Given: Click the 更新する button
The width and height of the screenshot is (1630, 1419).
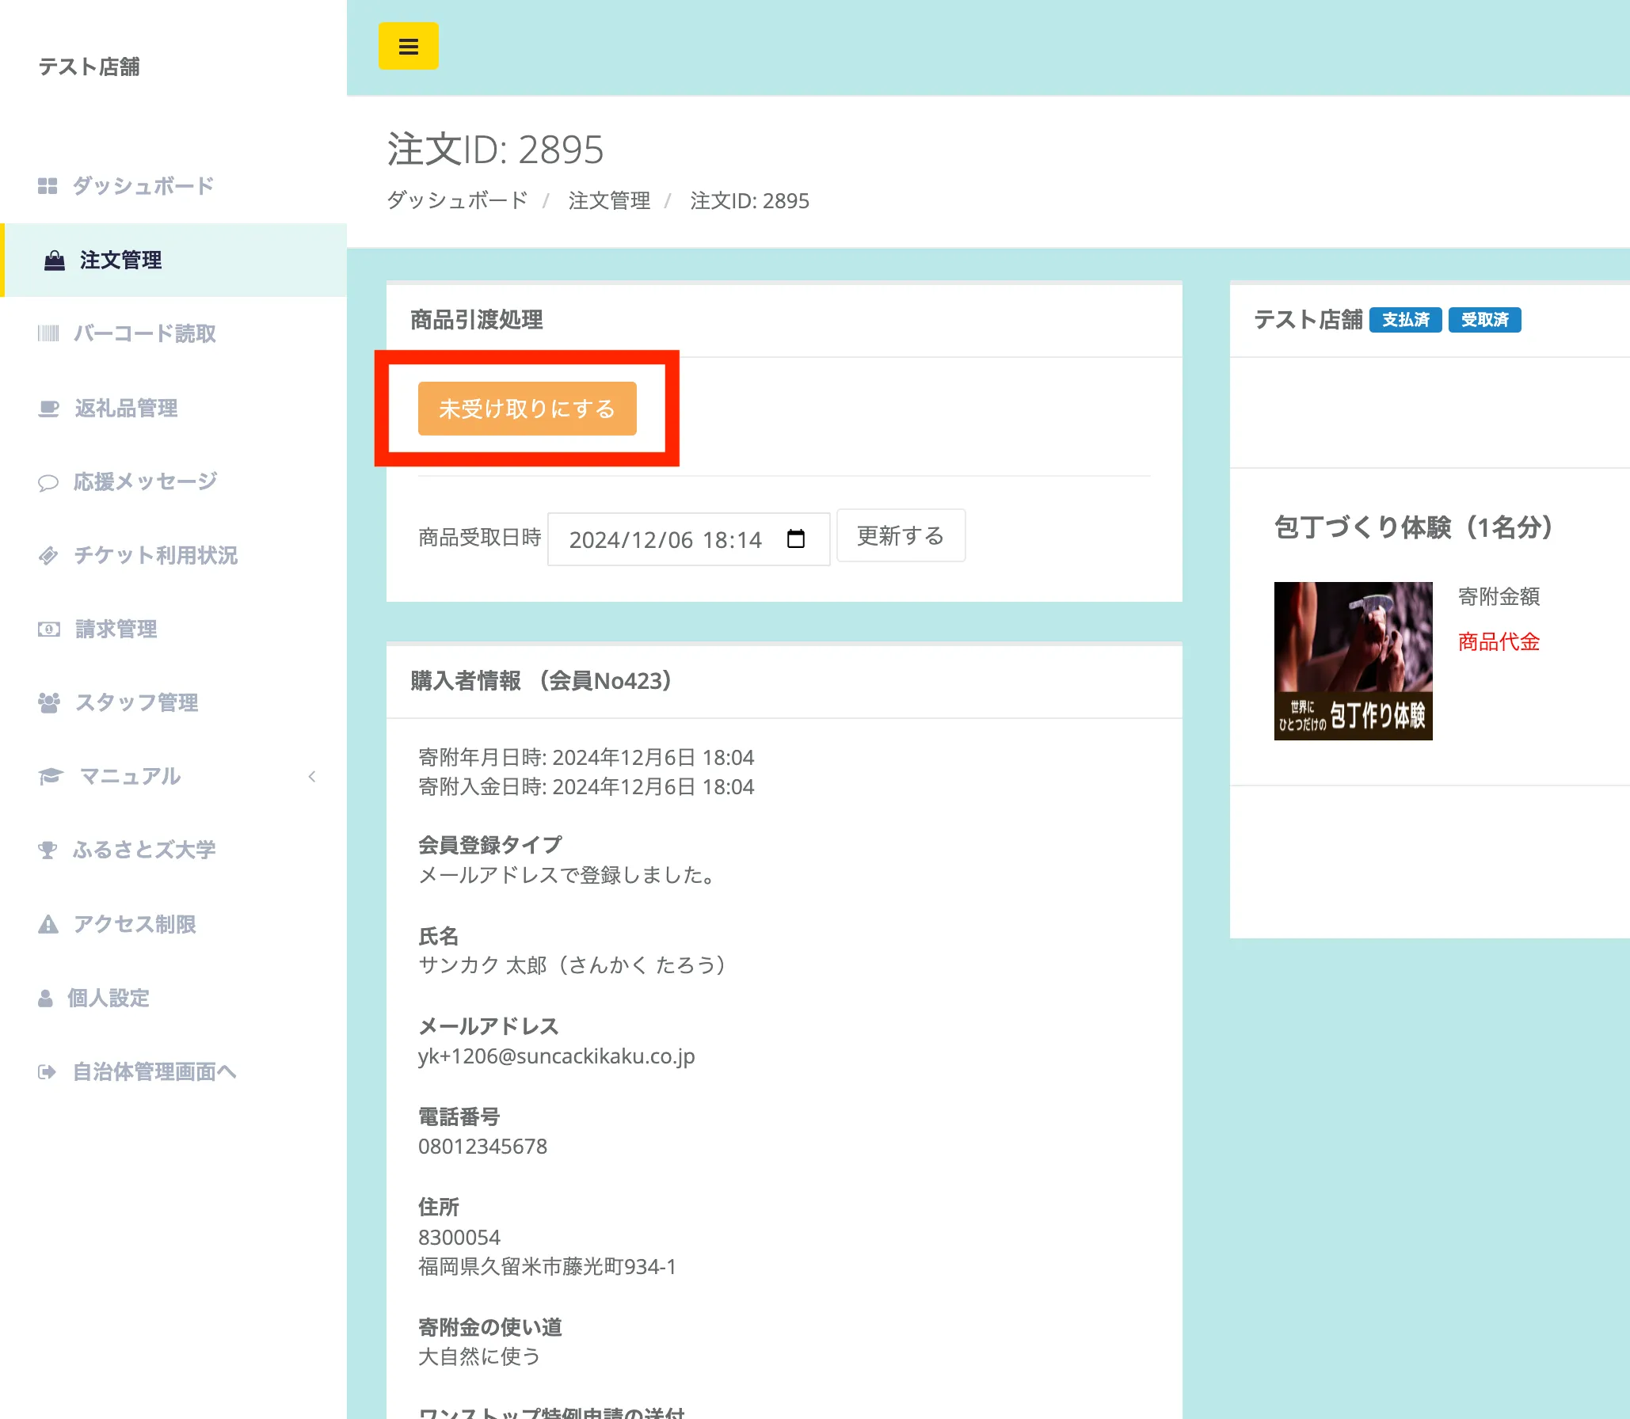Looking at the screenshot, I should click(901, 536).
